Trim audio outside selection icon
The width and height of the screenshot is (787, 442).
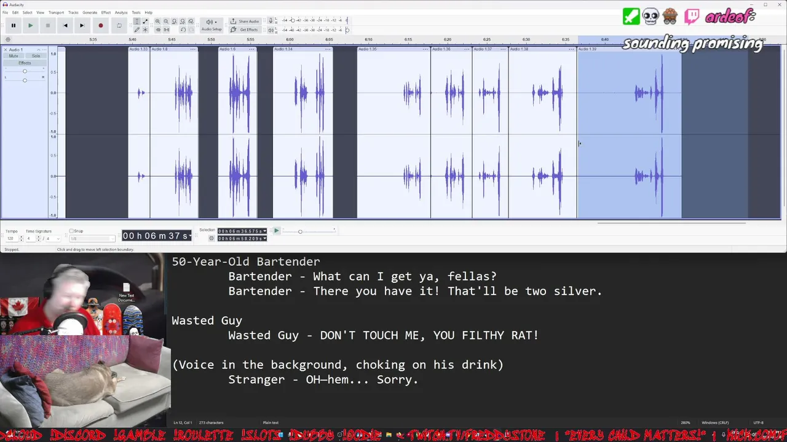tap(157, 29)
